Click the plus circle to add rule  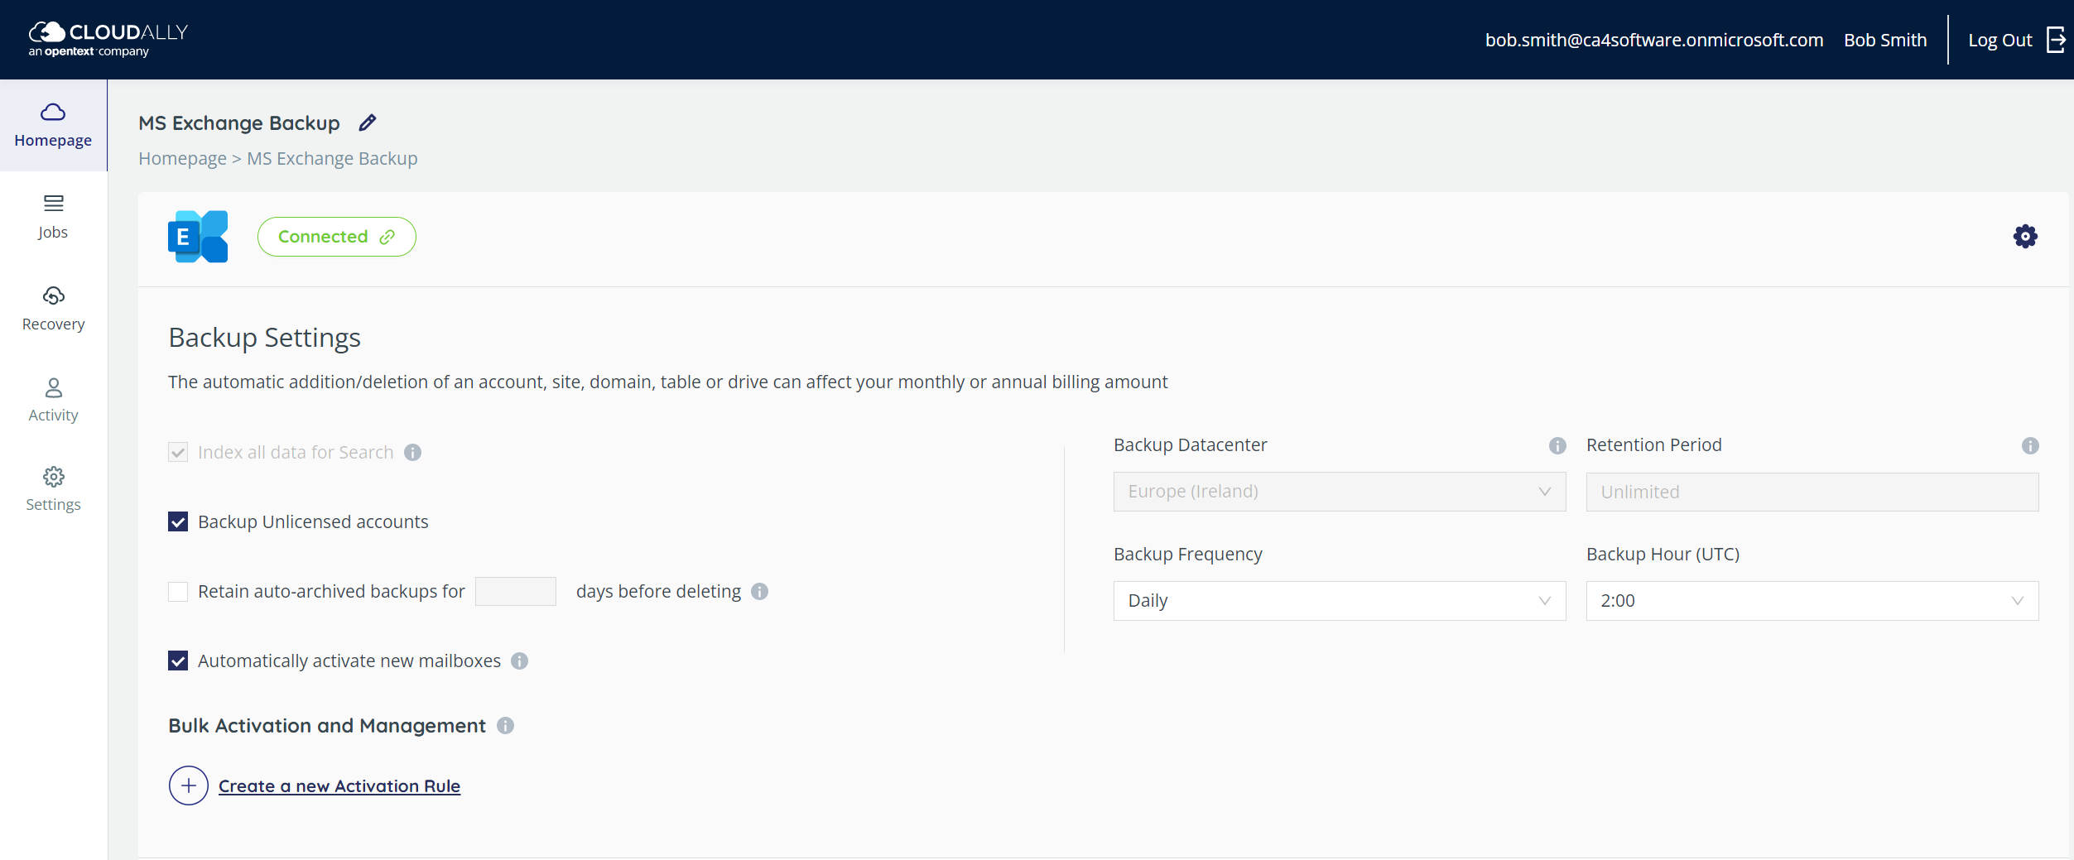189,786
